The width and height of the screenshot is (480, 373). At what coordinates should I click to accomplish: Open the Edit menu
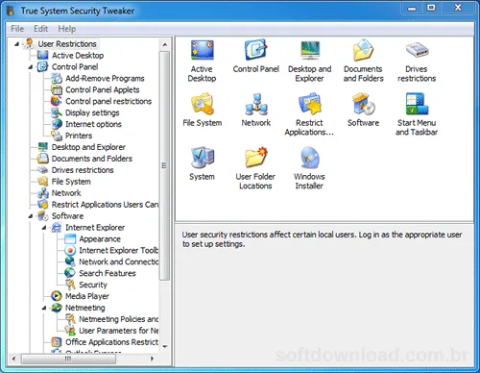(x=40, y=29)
